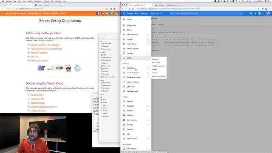The image size is (272, 153).
Task: Open the Bookmarks menu in macOS menu bar
Action: [38, 1]
